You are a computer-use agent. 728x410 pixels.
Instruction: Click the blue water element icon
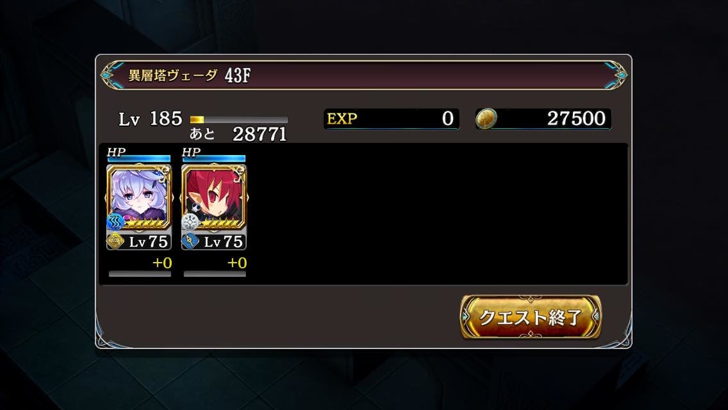(115, 222)
